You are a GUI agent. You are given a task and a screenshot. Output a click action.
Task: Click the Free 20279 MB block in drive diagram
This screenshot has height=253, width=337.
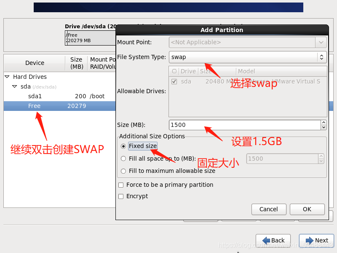91,38
